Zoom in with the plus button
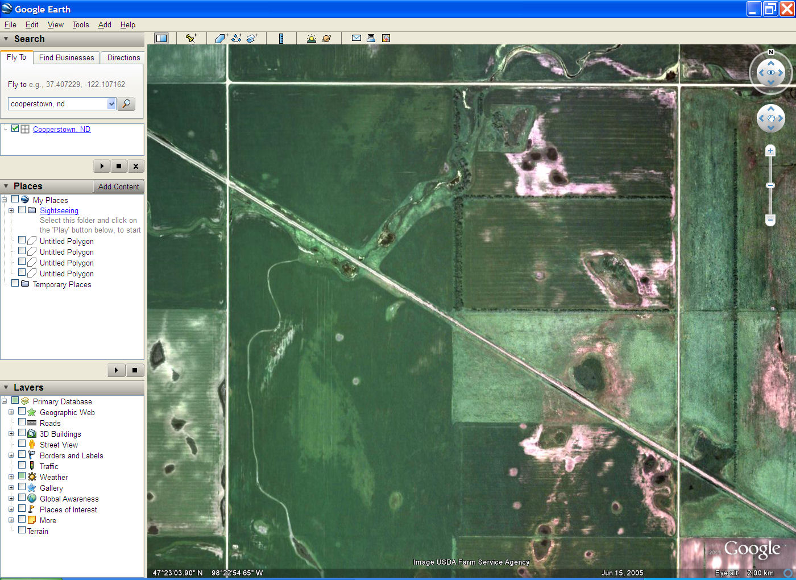The height and width of the screenshot is (580, 796). click(770, 151)
